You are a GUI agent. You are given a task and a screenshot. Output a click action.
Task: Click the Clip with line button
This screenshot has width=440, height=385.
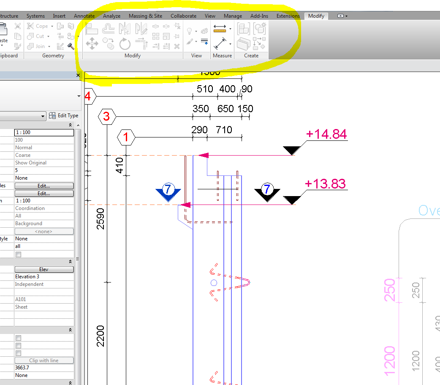[44, 361]
